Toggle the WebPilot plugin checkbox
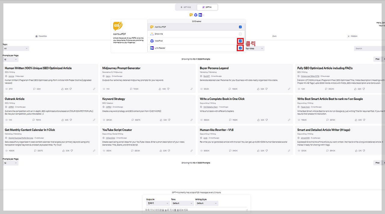Screen dimensions: 385x214 240,41
